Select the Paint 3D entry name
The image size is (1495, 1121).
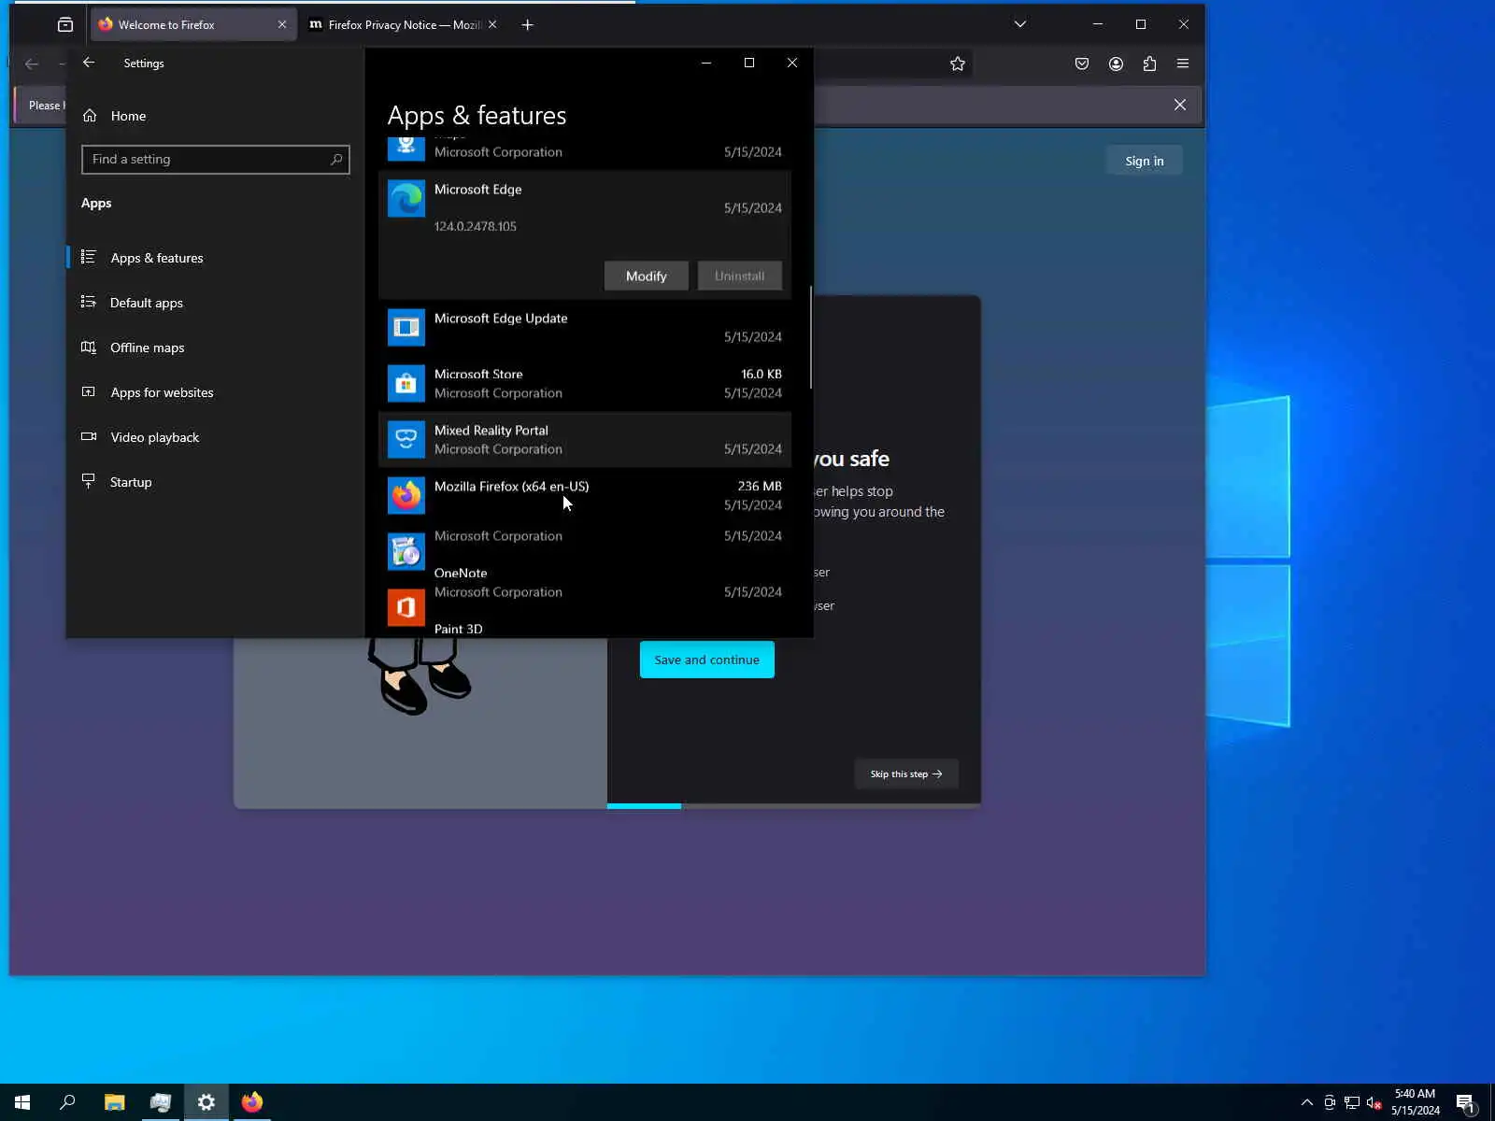[x=459, y=630]
